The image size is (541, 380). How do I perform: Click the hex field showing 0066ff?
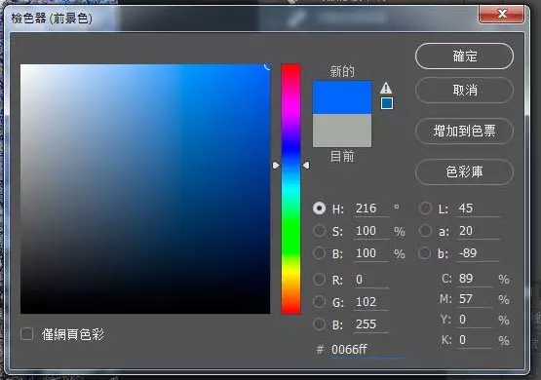[x=368, y=350]
